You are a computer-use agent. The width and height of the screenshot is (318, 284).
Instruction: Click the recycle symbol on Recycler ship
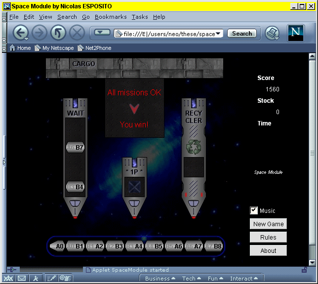pos(193,147)
